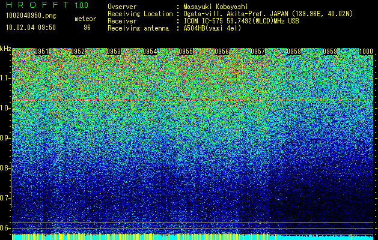This screenshot has height=240, width=378.
Task: Click the version number 1.0.0
Action: tap(82, 5)
